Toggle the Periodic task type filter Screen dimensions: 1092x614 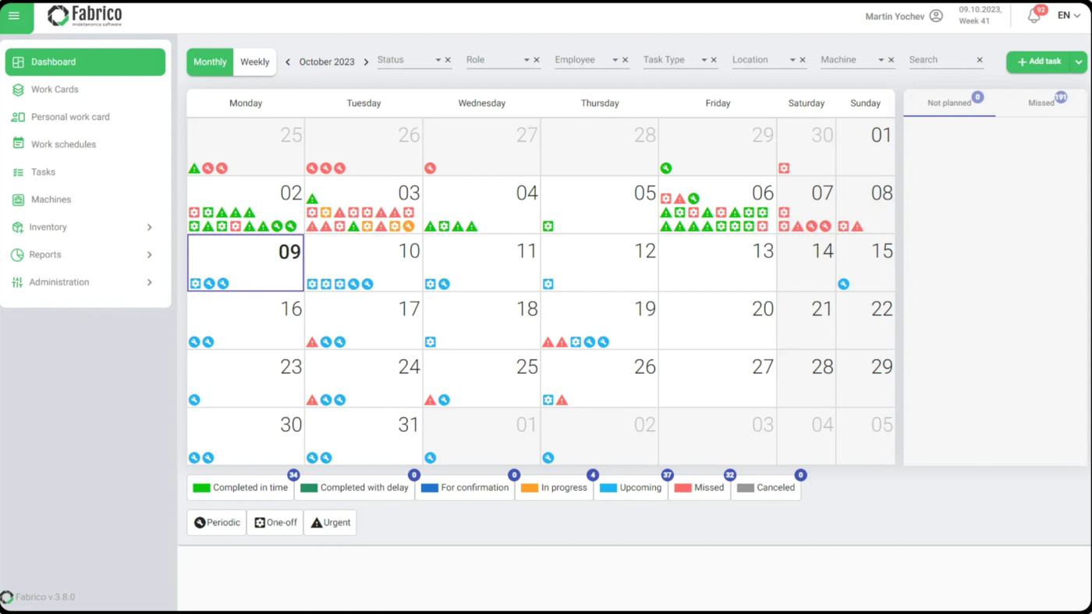(217, 523)
